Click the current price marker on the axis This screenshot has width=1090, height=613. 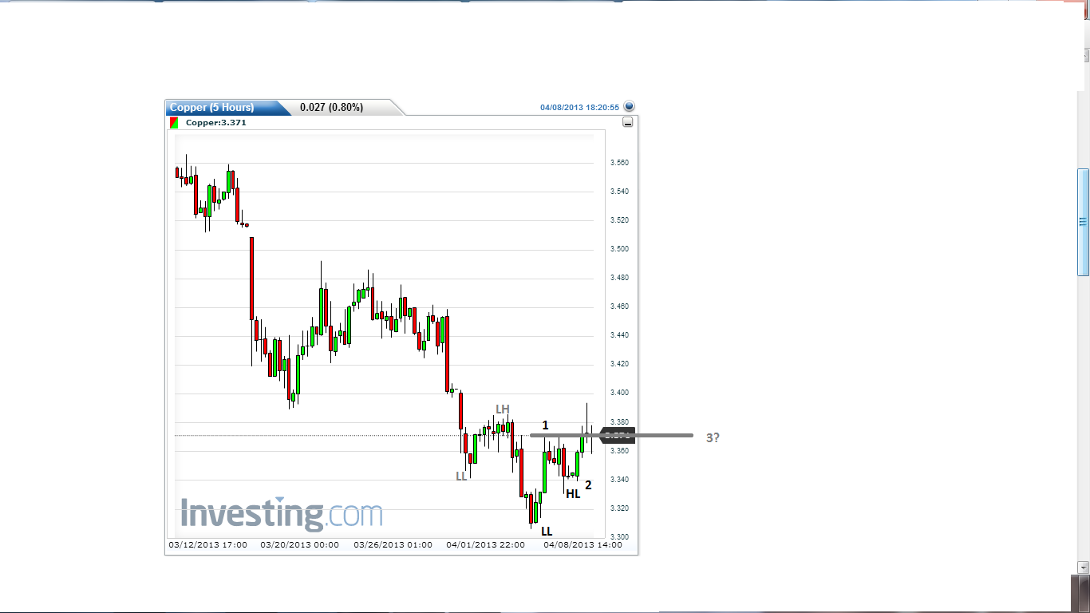(617, 435)
